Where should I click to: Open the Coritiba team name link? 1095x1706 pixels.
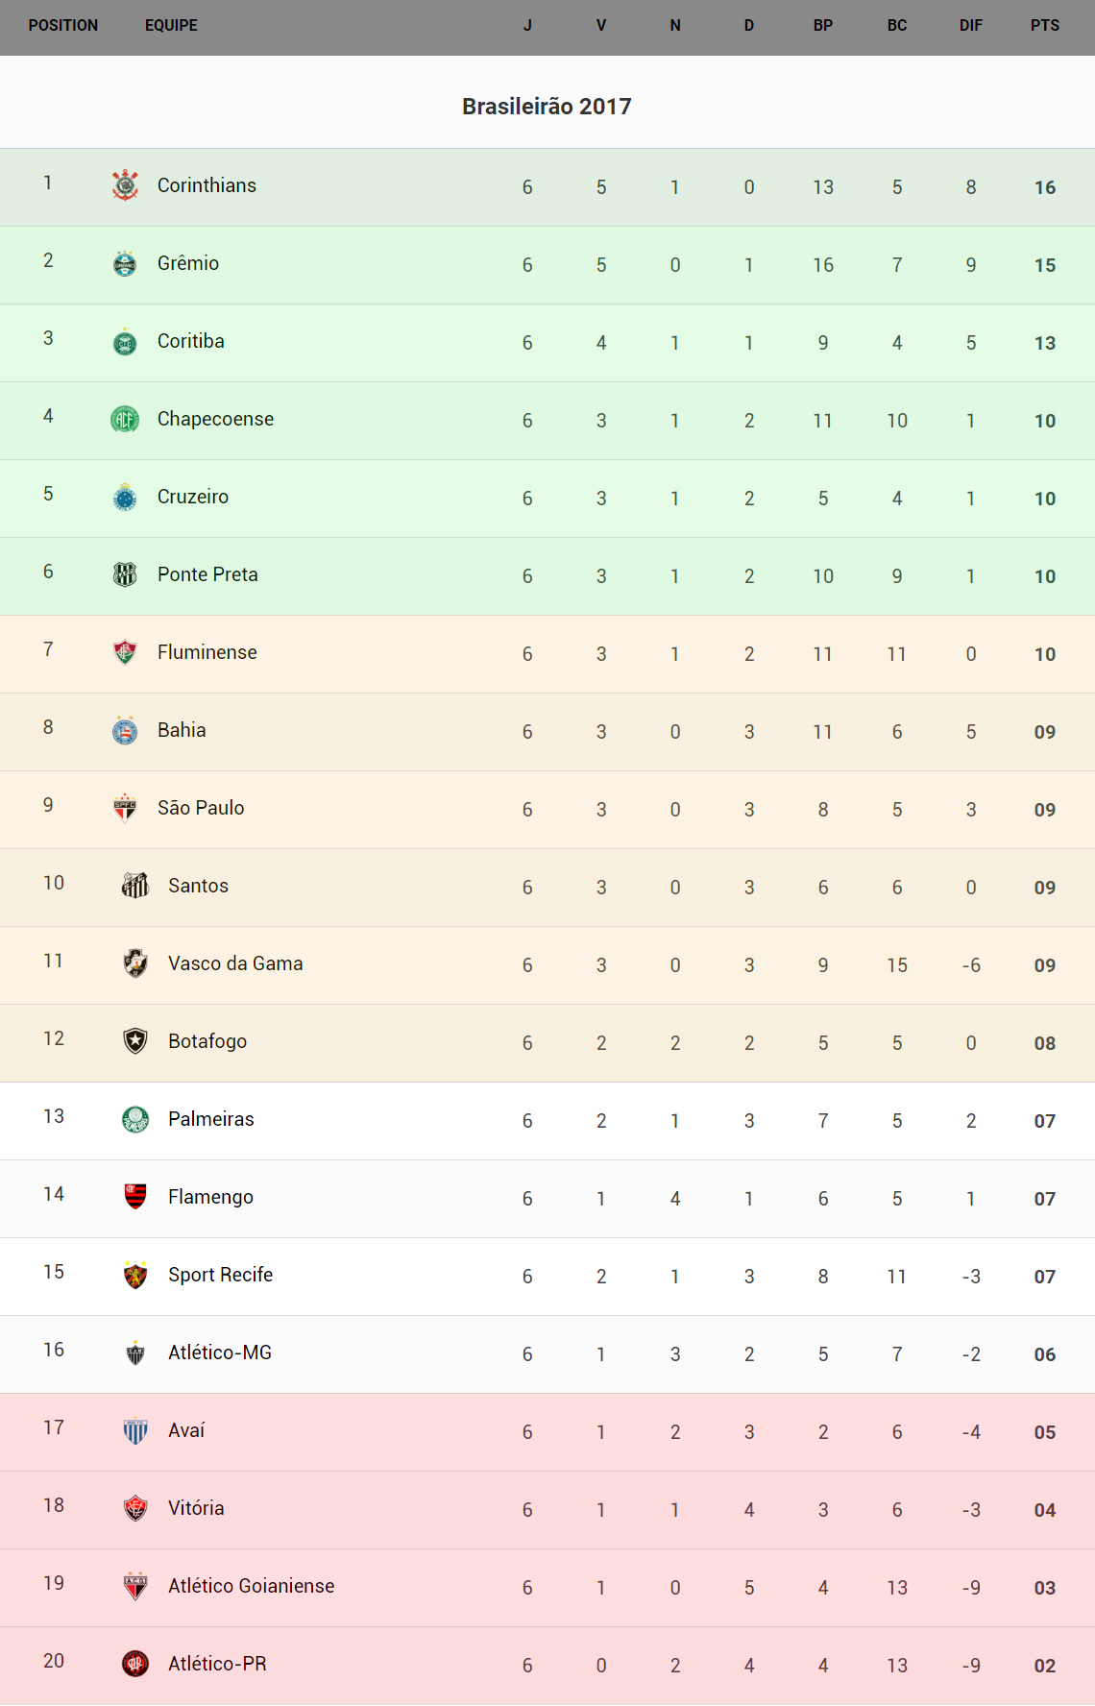[x=191, y=341]
